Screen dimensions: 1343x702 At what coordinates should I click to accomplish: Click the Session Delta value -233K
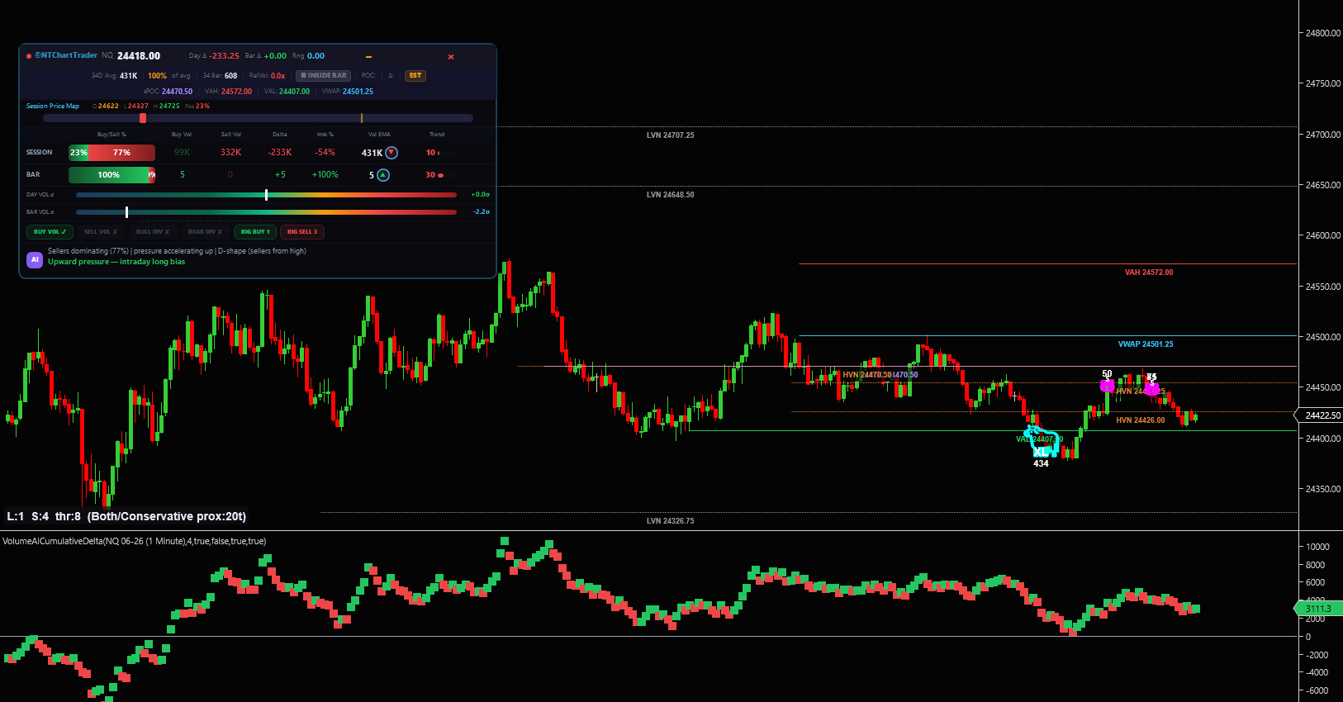(280, 153)
